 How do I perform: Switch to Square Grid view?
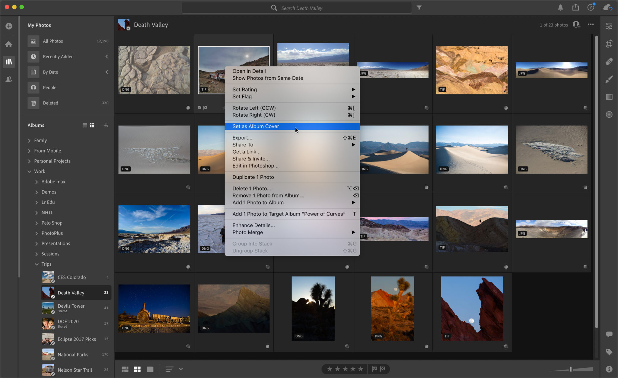pos(137,369)
